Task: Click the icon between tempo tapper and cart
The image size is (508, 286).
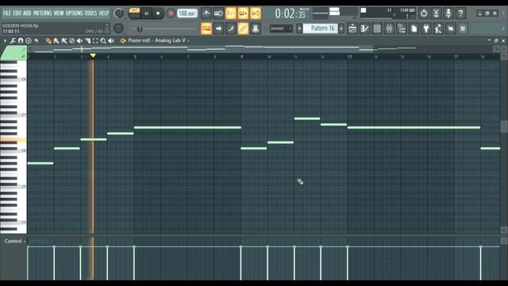Action: tap(451, 29)
